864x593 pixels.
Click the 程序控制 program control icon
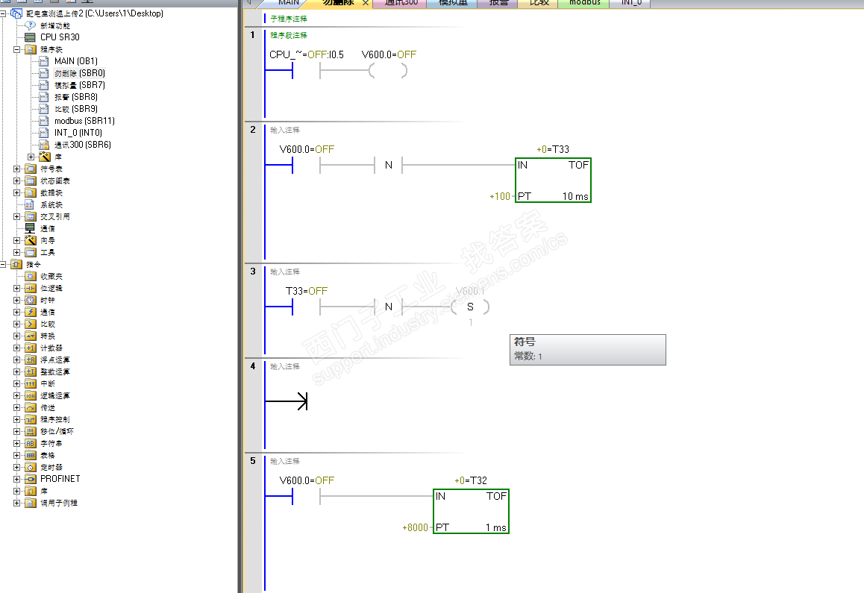click(31, 419)
